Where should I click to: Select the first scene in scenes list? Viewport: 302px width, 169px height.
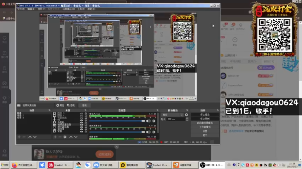coord(34,113)
